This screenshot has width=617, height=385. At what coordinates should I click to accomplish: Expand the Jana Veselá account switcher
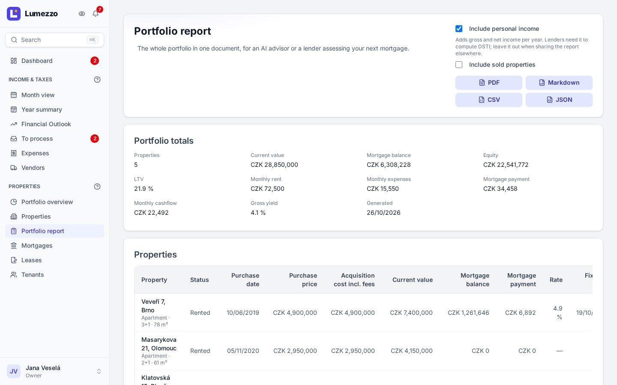(x=99, y=371)
